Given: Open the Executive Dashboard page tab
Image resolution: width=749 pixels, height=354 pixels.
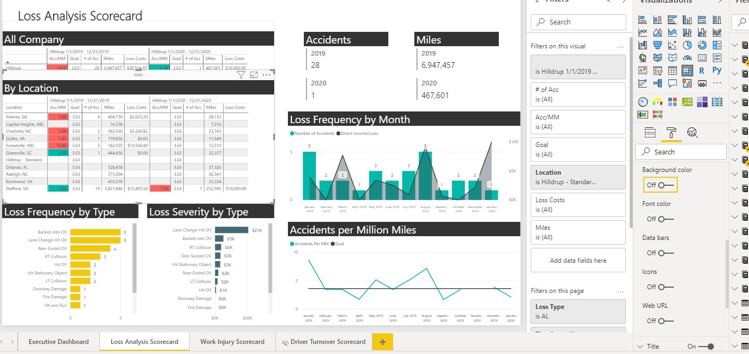Looking at the screenshot, I should [58, 342].
